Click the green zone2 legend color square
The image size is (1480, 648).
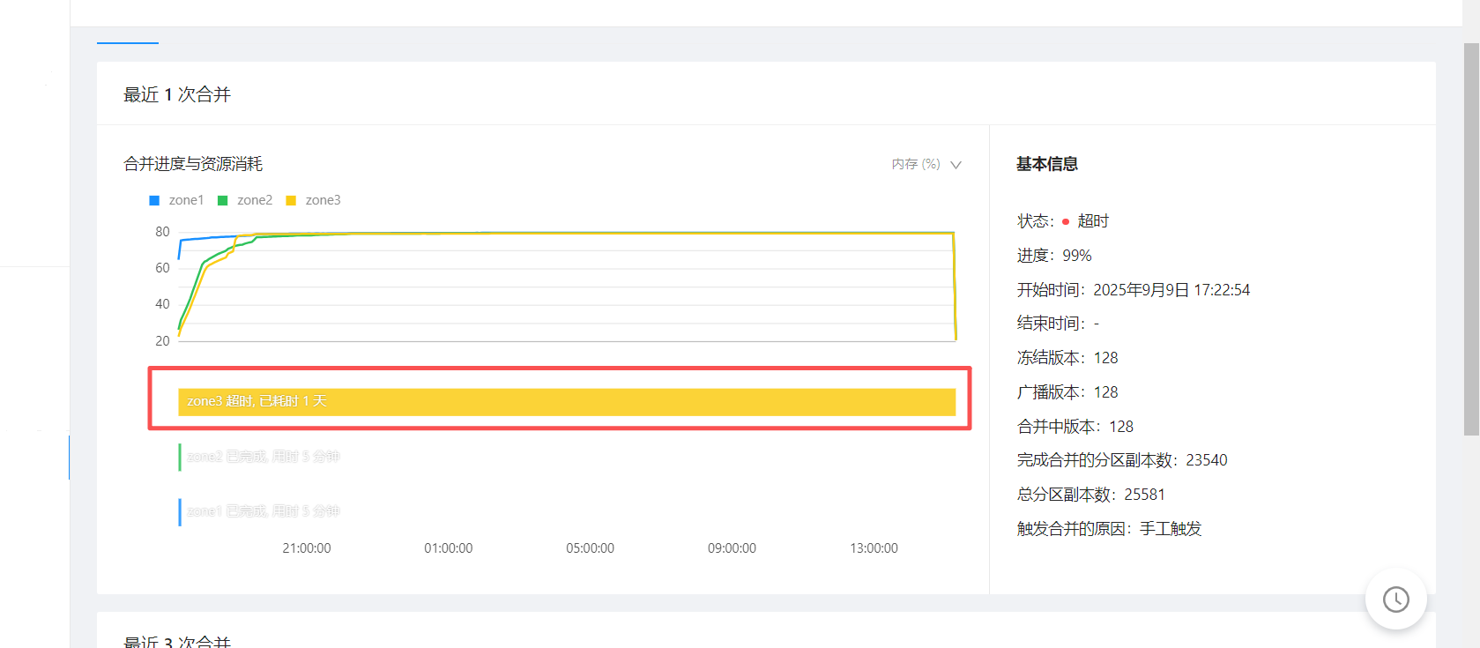point(222,200)
